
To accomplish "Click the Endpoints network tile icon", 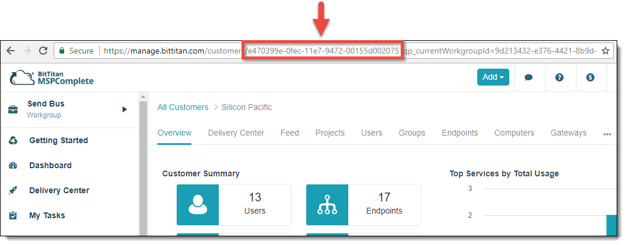I will tap(327, 205).
